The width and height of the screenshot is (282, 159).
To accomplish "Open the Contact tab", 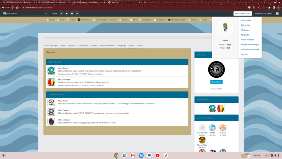I will [x=140, y=46].
